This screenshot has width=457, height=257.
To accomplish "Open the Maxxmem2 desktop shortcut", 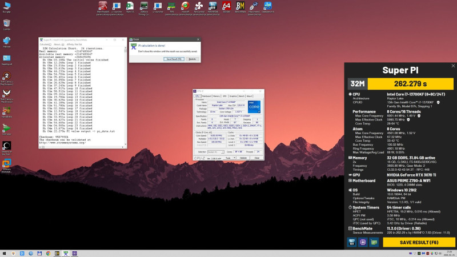I will point(254,8).
